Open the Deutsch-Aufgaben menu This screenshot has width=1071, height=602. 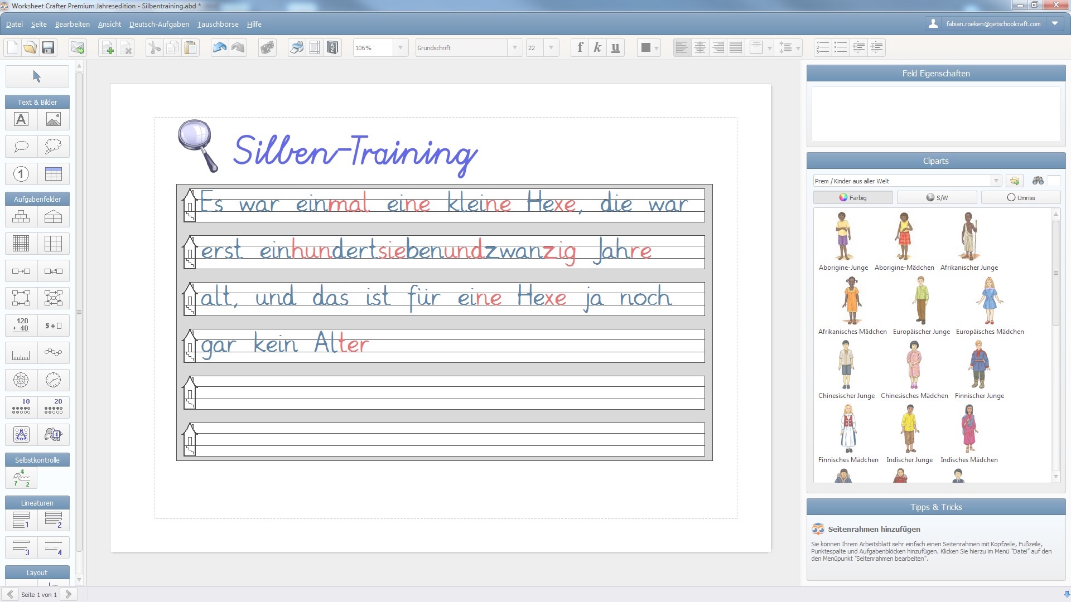(159, 24)
